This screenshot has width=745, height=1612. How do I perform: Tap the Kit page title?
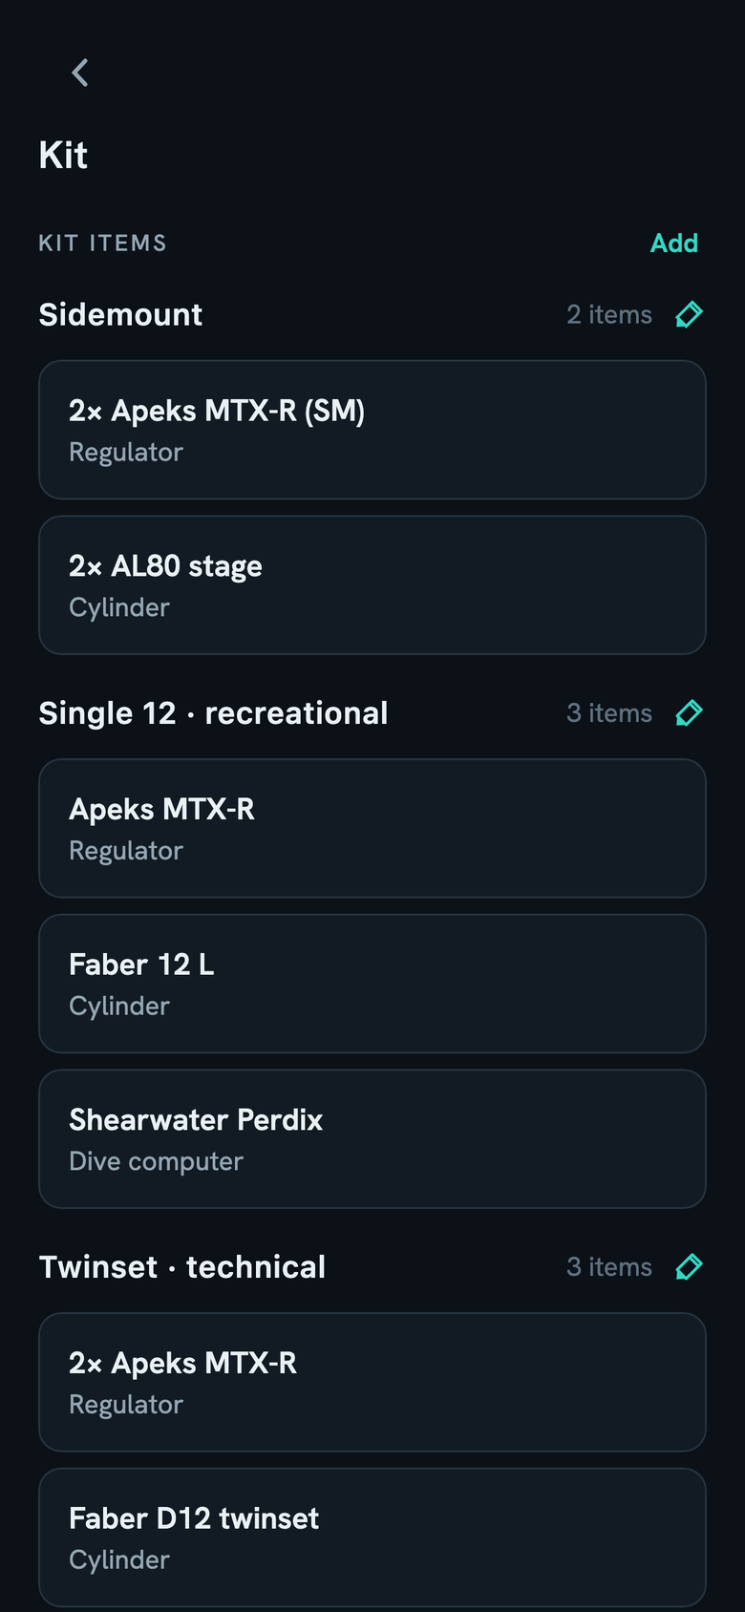(63, 155)
